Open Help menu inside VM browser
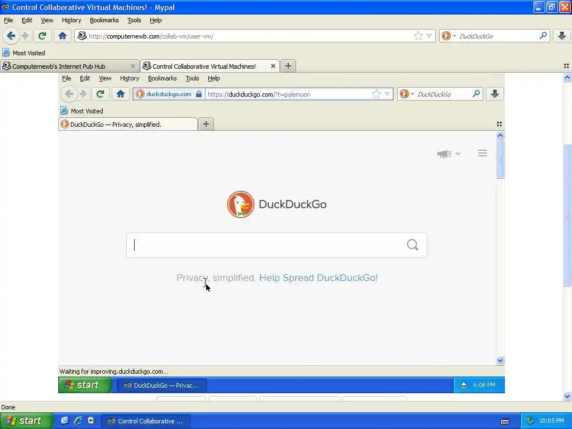The height and width of the screenshot is (429, 572). pos(214,78)
